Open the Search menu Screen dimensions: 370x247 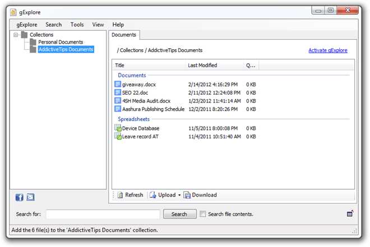pyautogui.click(x=54, y=25)
